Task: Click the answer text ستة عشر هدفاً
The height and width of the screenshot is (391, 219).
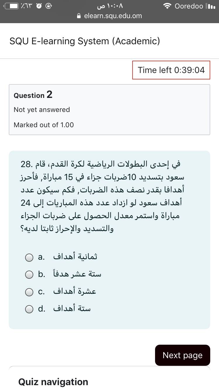Action: point(77,274)
